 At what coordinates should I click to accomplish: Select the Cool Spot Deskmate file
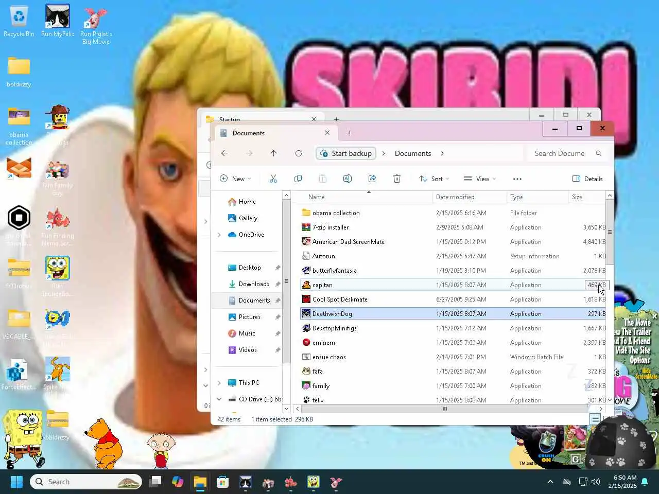click(453, 299)
